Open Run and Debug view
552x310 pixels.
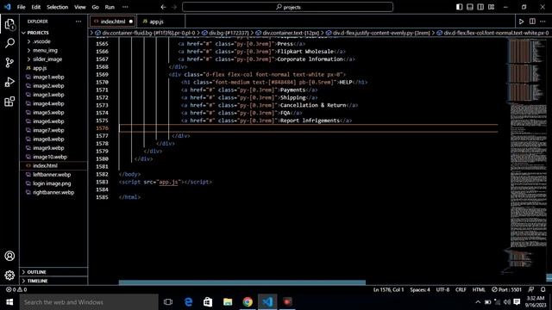pyautogui.click(x=9, y=82)
